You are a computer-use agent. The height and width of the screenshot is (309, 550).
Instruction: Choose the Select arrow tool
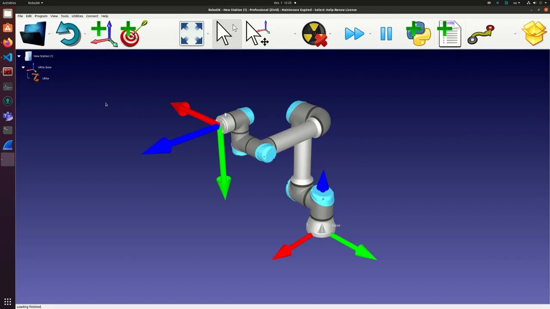pyautogui.click(x=226, y=34)
